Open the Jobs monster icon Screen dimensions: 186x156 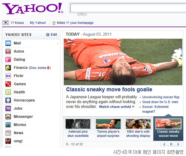8,108
